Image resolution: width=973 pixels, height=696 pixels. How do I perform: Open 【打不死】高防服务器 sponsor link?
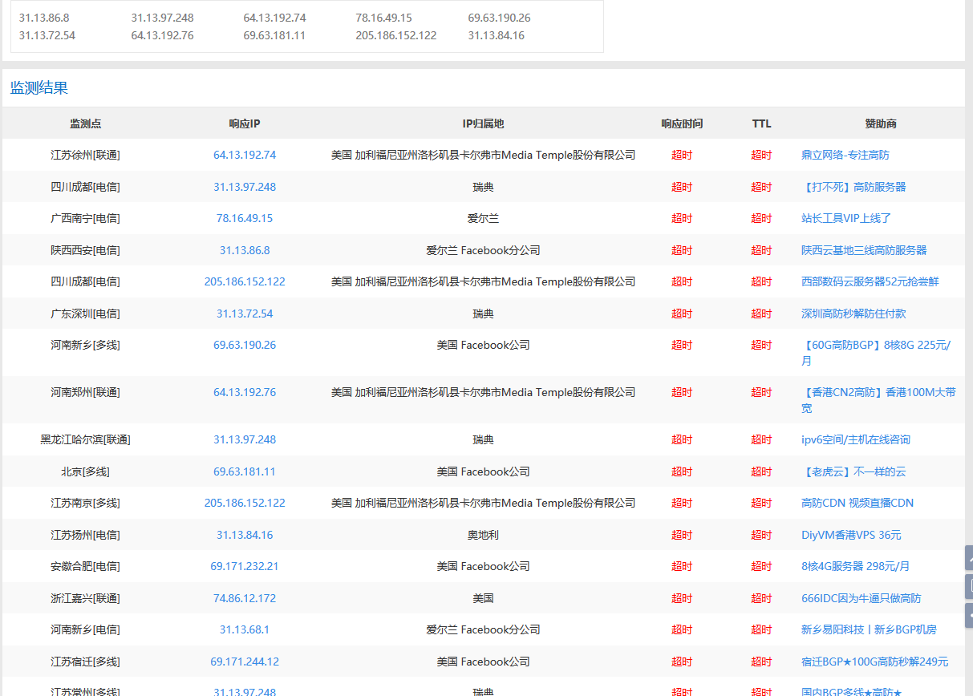pos(855,186)
